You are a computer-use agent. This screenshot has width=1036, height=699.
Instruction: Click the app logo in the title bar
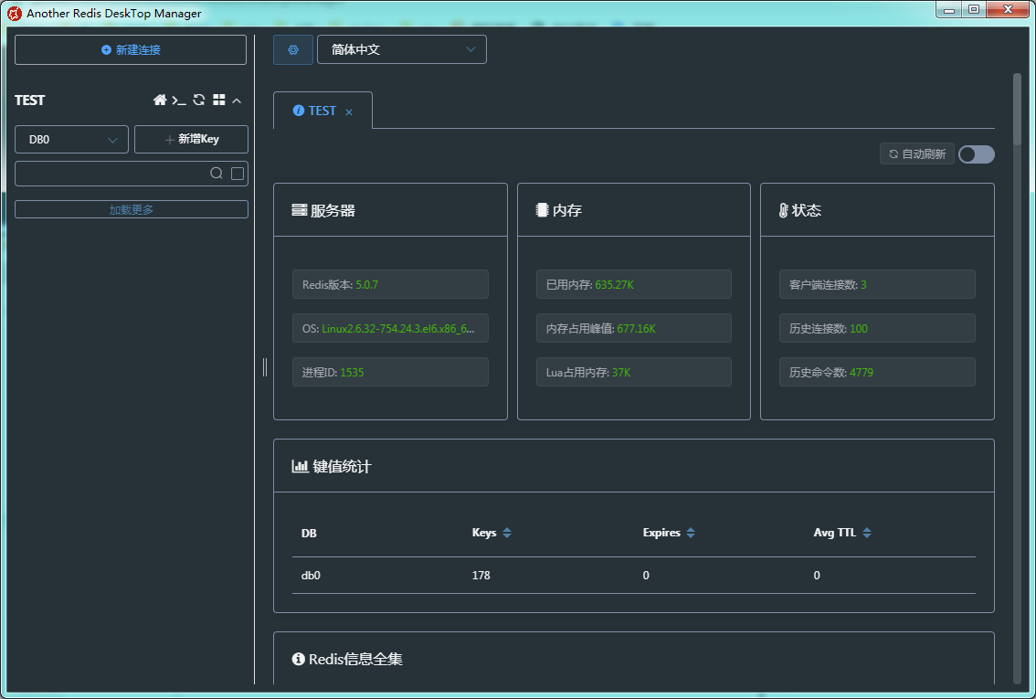14,13
